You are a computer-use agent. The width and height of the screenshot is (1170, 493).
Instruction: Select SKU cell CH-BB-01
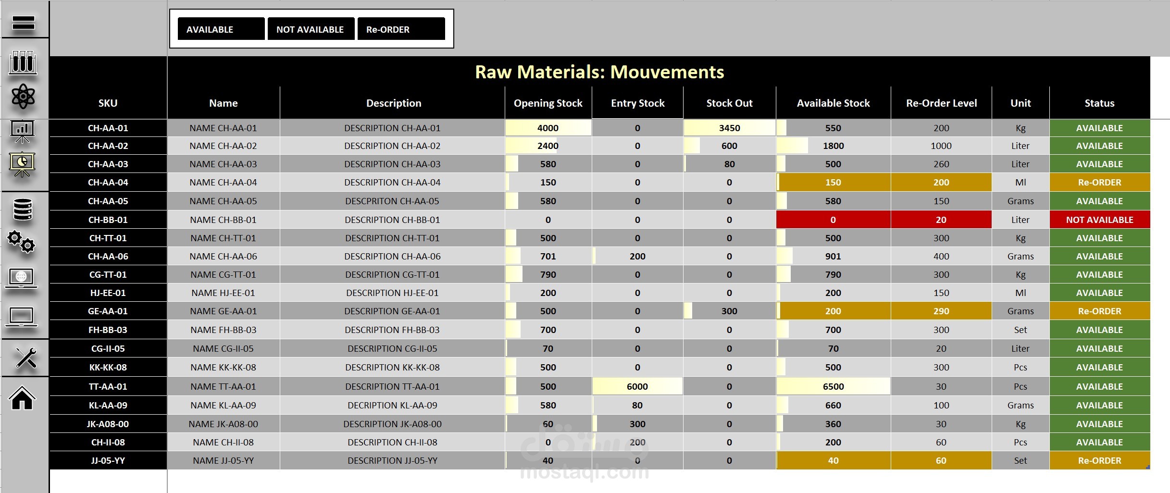pos(108,220)
